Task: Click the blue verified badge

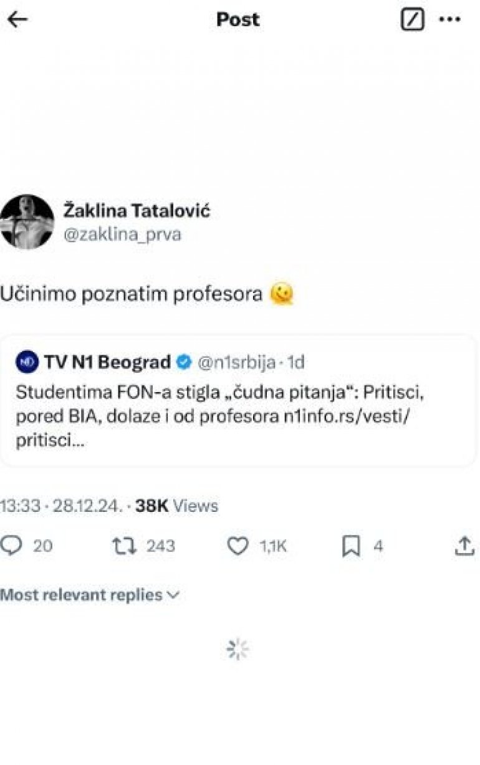Action: pos(185,362)
